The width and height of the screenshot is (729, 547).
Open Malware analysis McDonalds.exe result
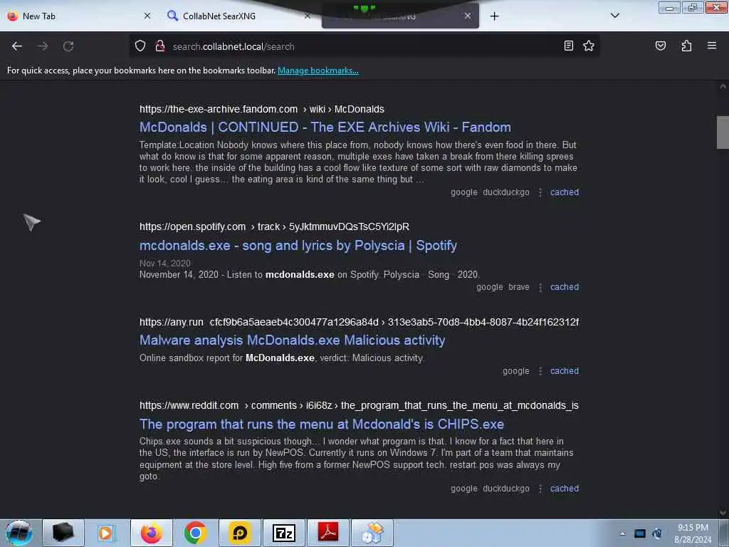coord(293,340)
